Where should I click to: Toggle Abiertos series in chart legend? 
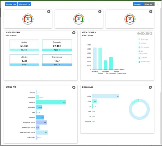point(143,58)
